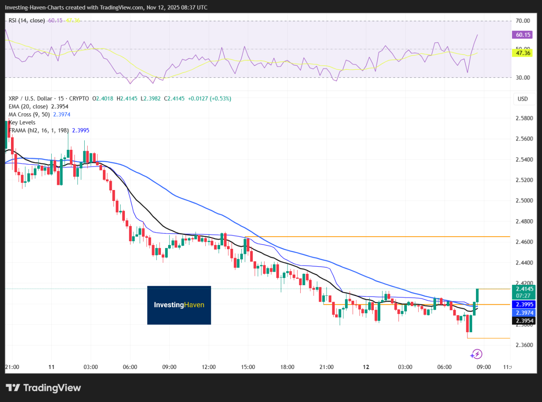Select the RSI (14, close) indicator label
542x402 pixels.
point(27,20)
